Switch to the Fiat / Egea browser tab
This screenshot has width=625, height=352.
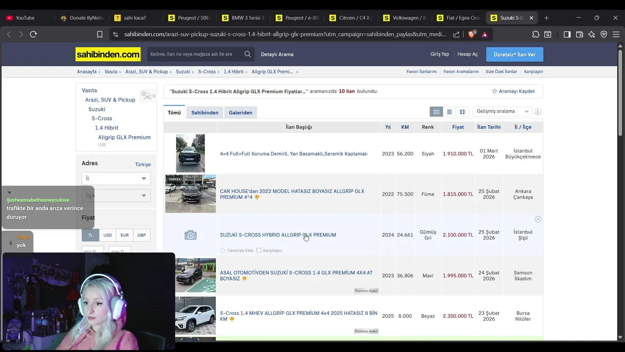click(459, 18)
